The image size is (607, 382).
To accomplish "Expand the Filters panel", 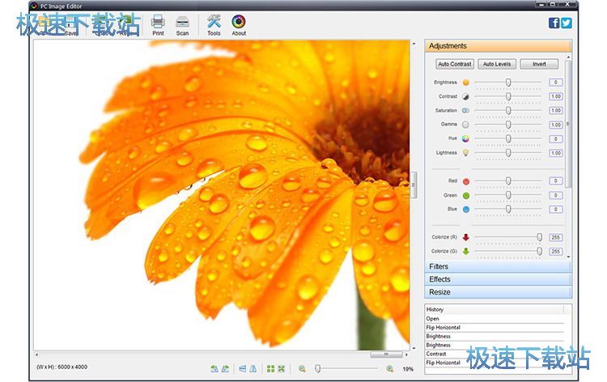I will tap(498, 266).
